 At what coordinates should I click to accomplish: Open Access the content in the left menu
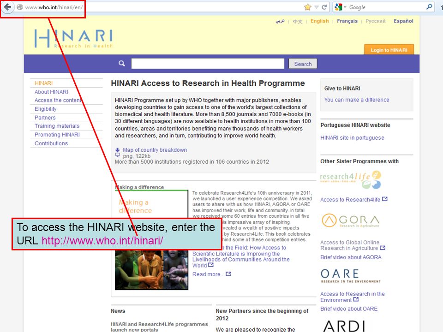[58, 100]
